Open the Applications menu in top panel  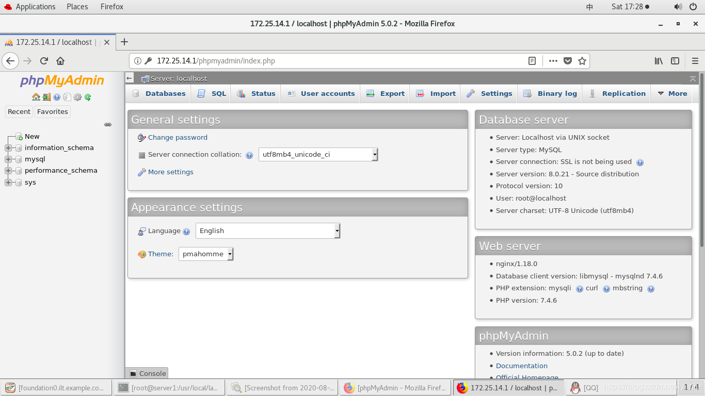click(35, 7)
